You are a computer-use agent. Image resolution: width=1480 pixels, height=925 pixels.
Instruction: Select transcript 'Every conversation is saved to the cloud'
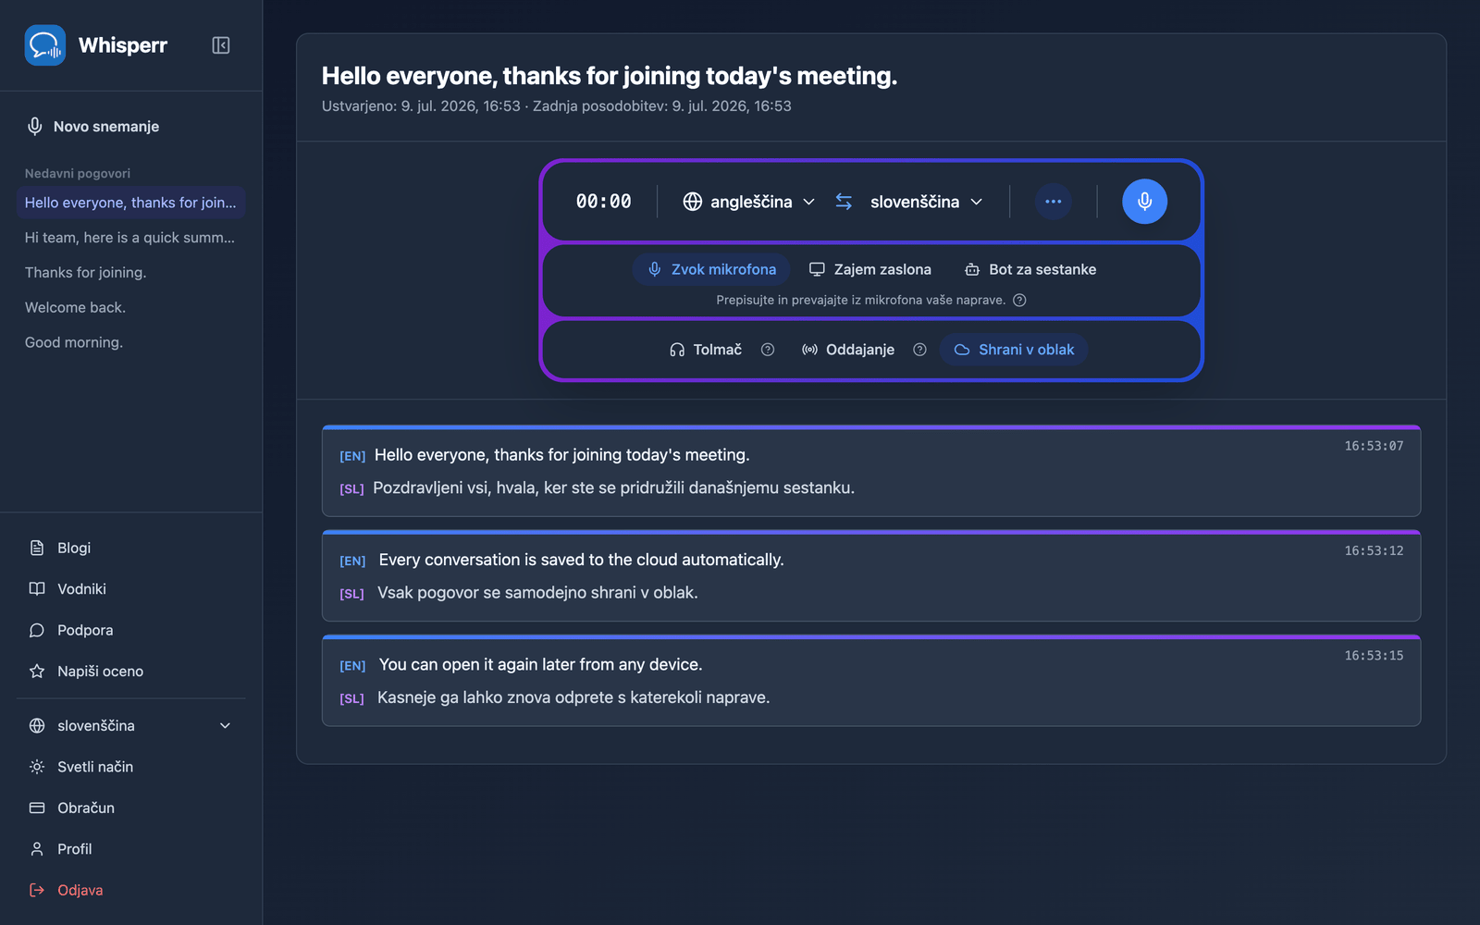[x=581, y=560]
